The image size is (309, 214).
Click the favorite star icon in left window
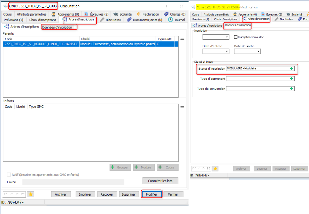[x=31, y=194]
